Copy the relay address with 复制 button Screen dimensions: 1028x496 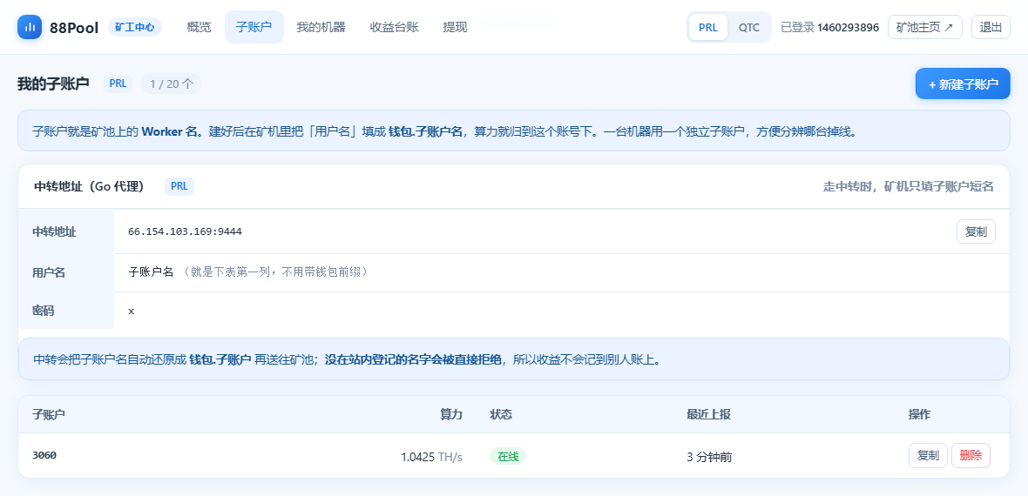(976, 232)
